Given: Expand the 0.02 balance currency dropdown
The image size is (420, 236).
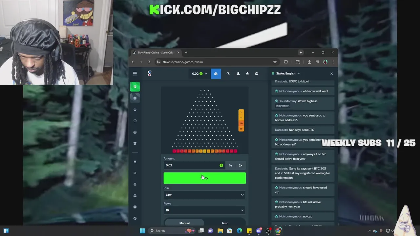Looking at the screenshot, I should pyautogui.click(x=199, y=74).
